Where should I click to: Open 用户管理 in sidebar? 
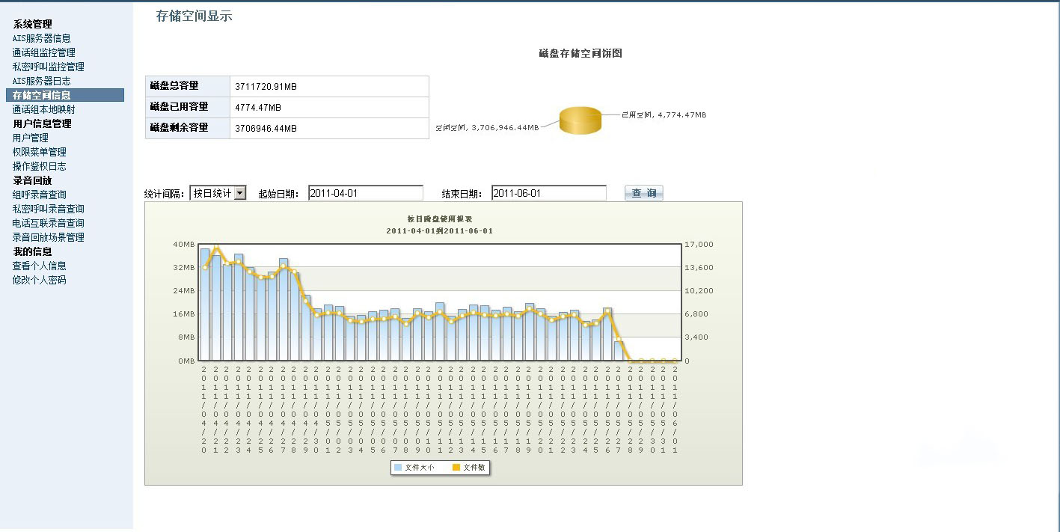(x=31, y=138)
